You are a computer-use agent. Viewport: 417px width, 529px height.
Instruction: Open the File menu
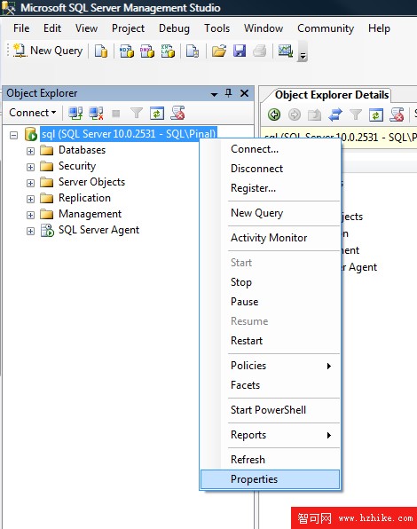pos(21,28)
